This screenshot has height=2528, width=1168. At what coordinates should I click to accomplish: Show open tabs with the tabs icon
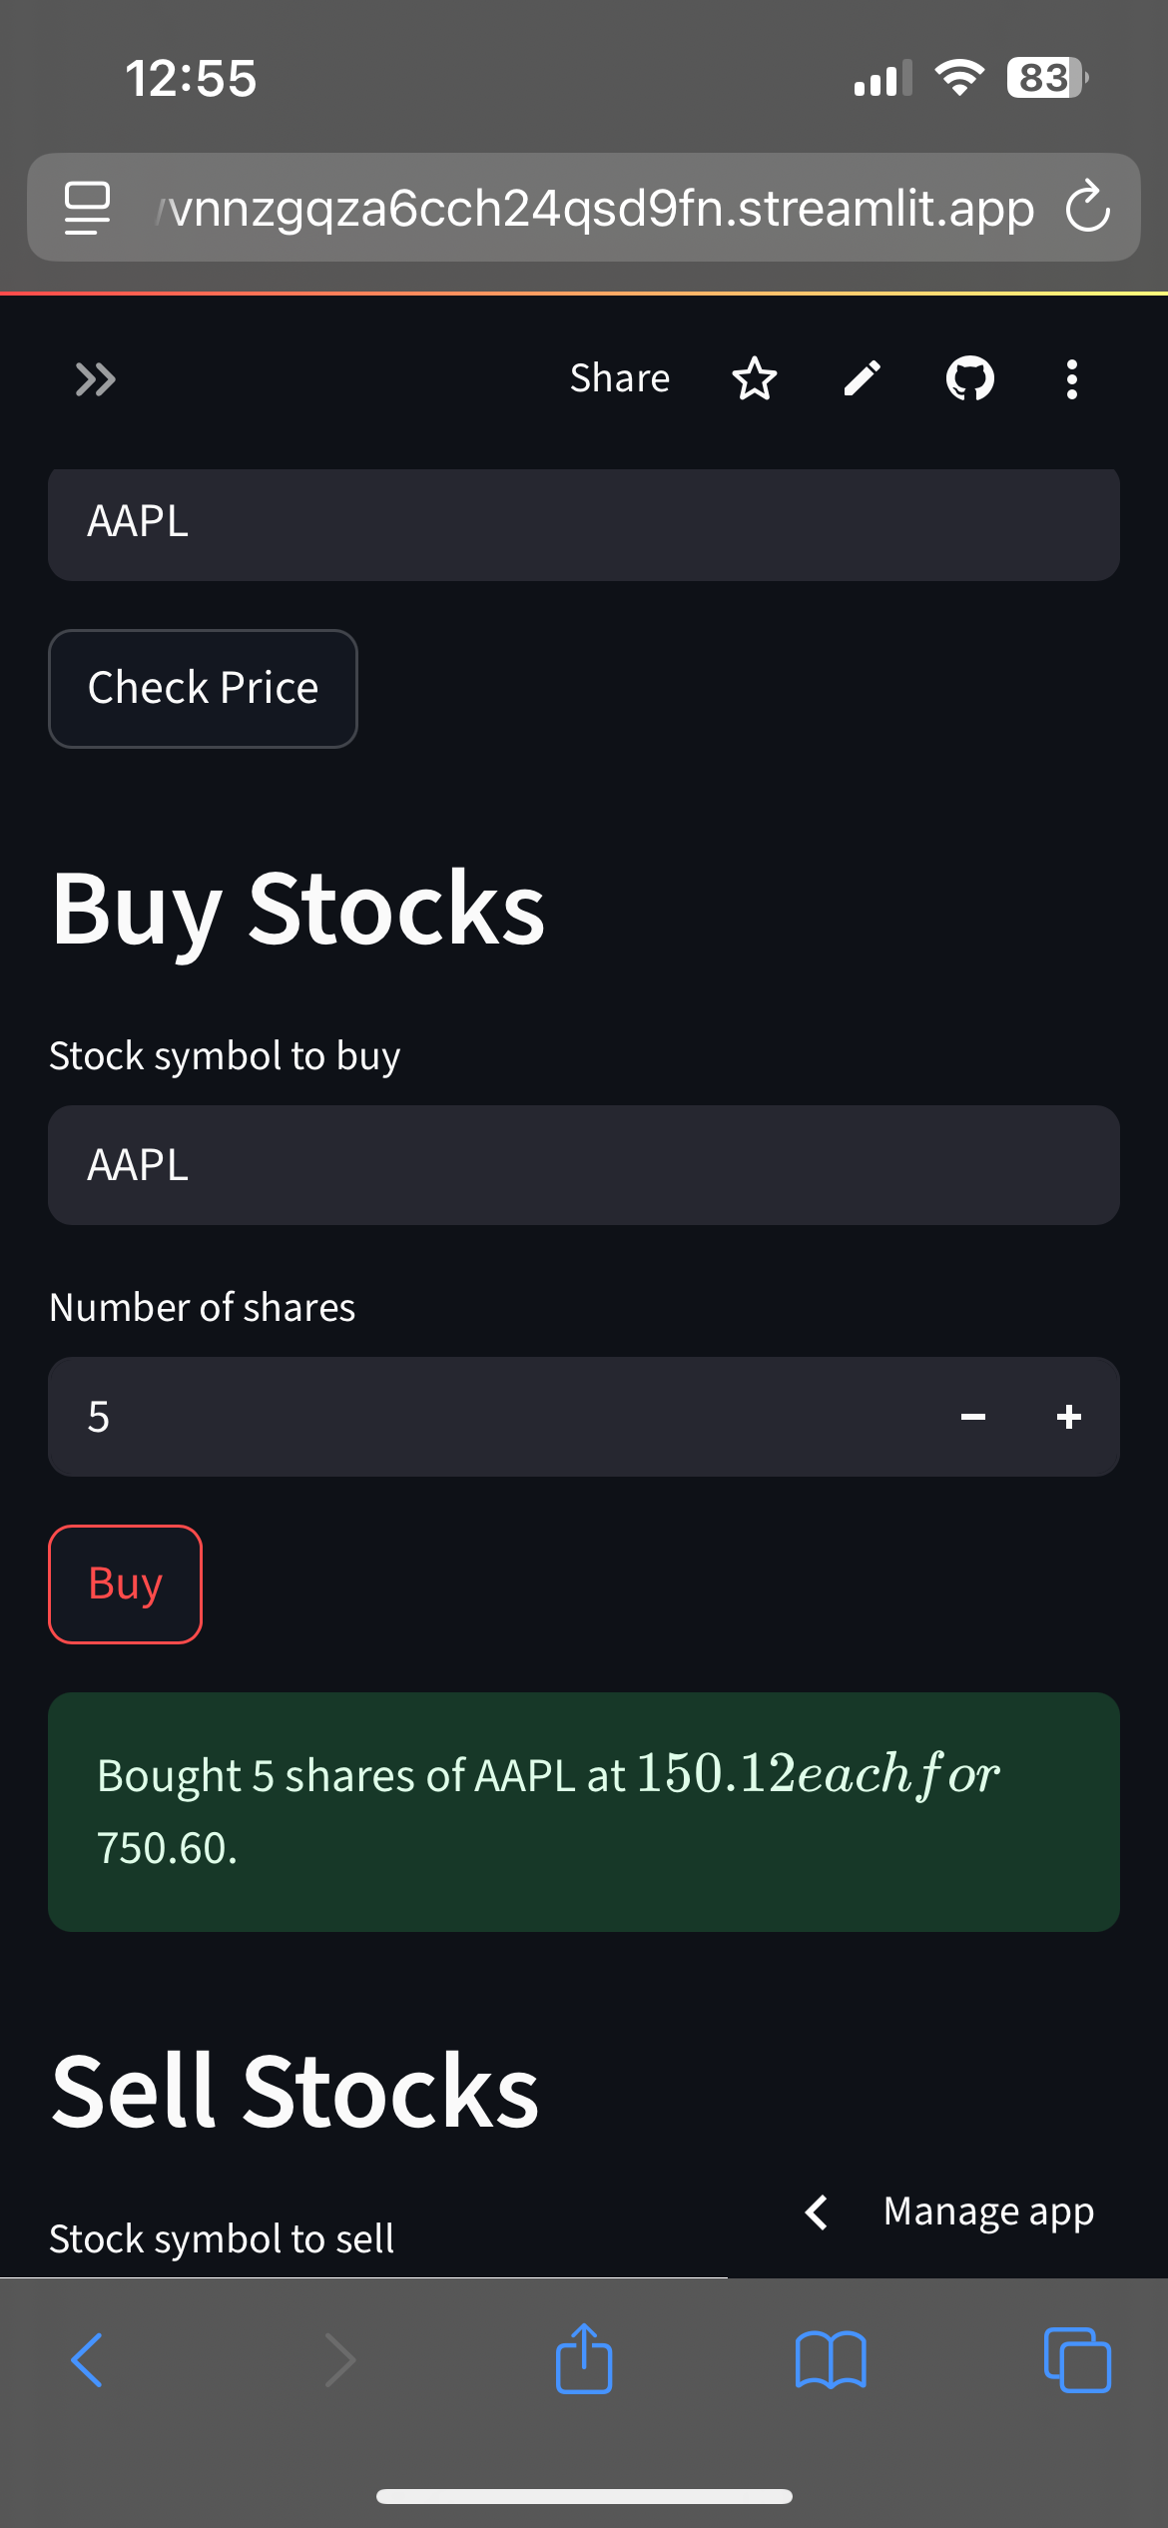[1077, 2360]
